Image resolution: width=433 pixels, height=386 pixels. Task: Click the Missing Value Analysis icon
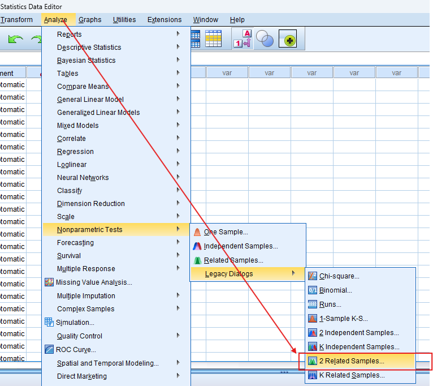click(x=49, y=282)
